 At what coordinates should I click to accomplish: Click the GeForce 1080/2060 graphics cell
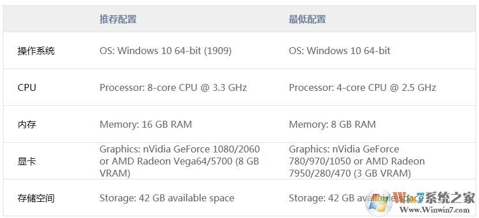click(179, 161)
